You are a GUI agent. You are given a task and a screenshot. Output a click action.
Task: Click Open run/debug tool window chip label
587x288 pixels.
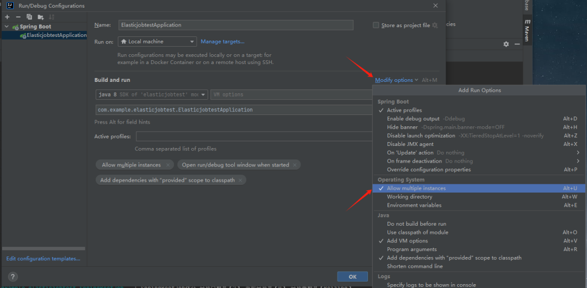(x=235, y=165)
